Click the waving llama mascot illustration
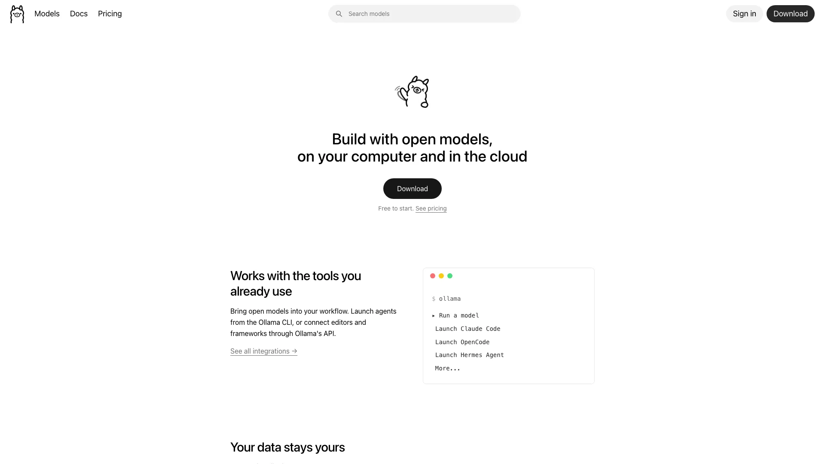The height and width of the screenshot is (464, 825). click(x=412, y=92)
